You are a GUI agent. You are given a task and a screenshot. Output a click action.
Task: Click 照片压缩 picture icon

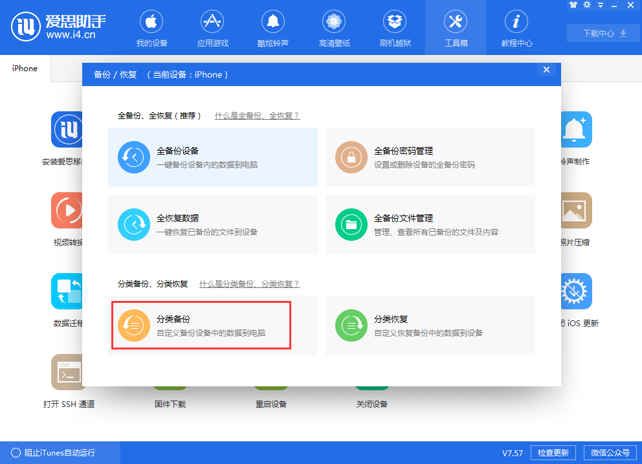point(577,210)
